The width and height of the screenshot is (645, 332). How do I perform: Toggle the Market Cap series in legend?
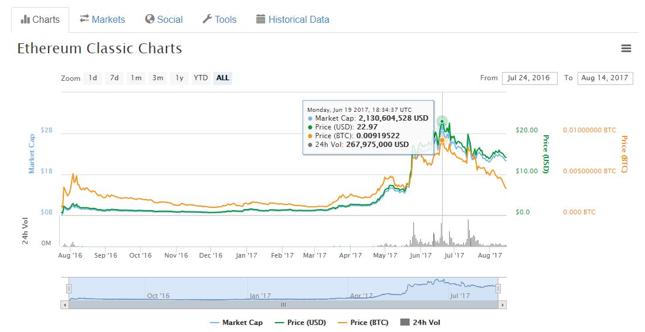[236, 323]
